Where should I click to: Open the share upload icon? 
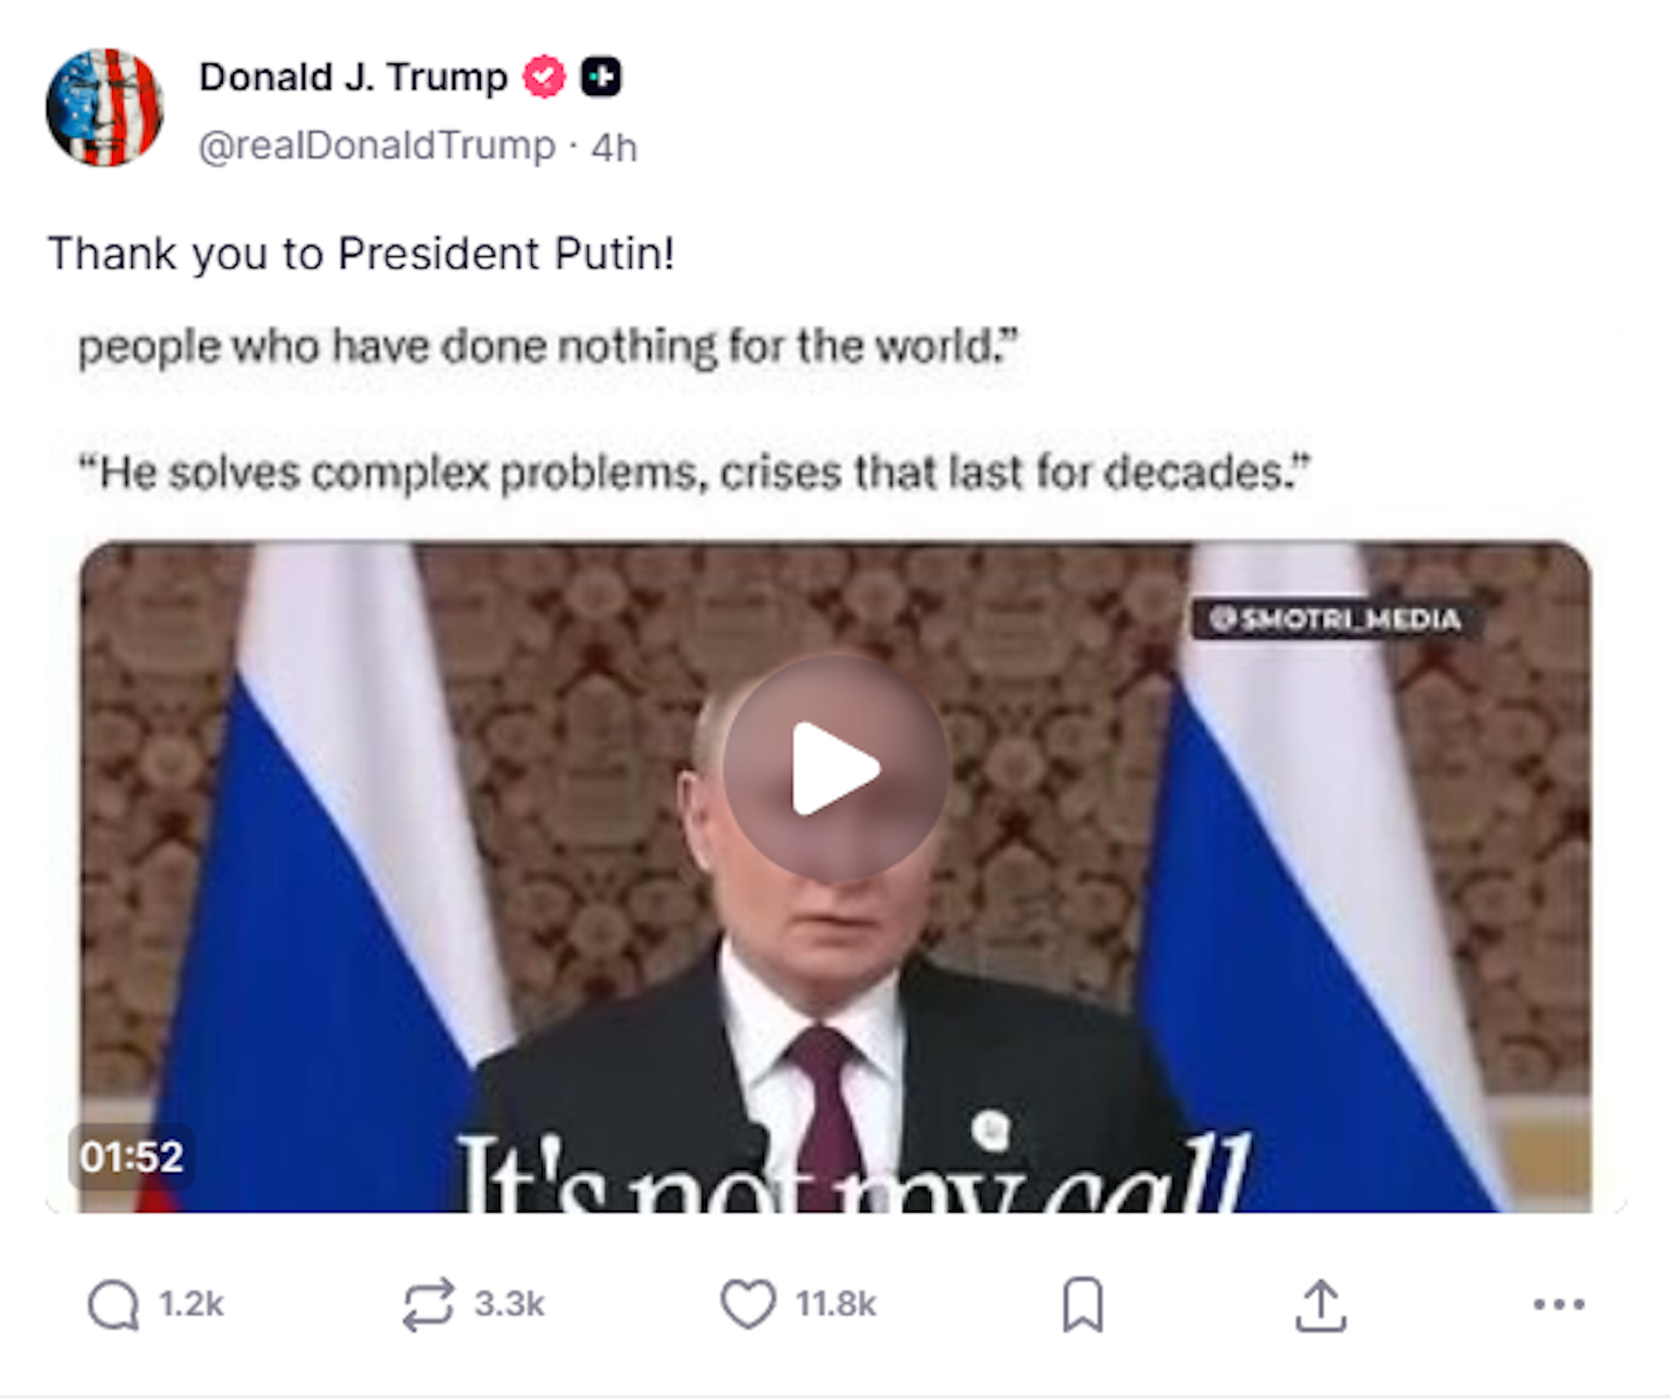[x=1320, y=1304]
